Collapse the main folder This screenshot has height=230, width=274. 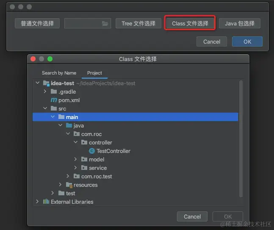click(x=53, y=116)
